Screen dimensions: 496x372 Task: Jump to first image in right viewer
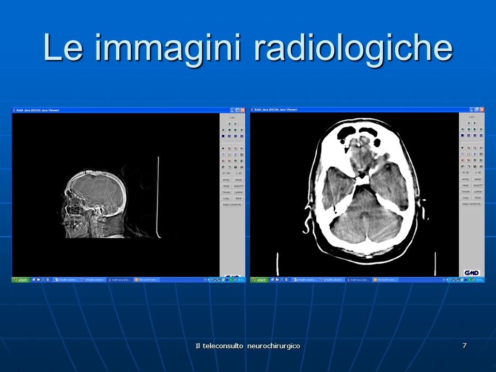click(x=462, y=129)
